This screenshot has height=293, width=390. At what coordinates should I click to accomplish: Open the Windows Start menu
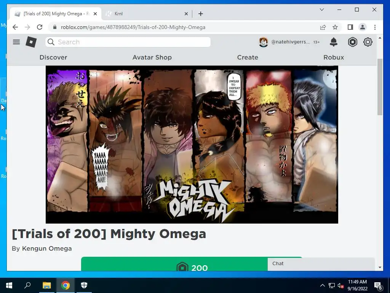point(9,285)
